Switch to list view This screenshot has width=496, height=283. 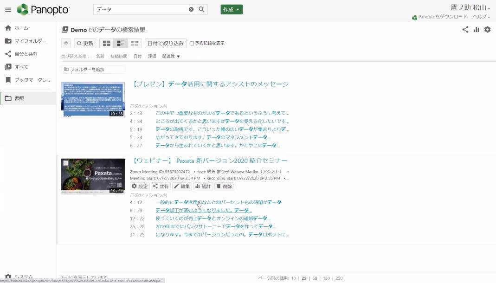point(135,43)
